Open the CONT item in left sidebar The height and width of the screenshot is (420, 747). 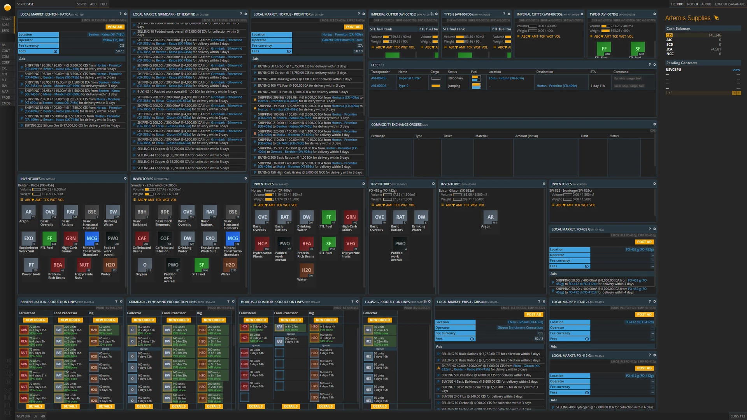tap(6, 51)
